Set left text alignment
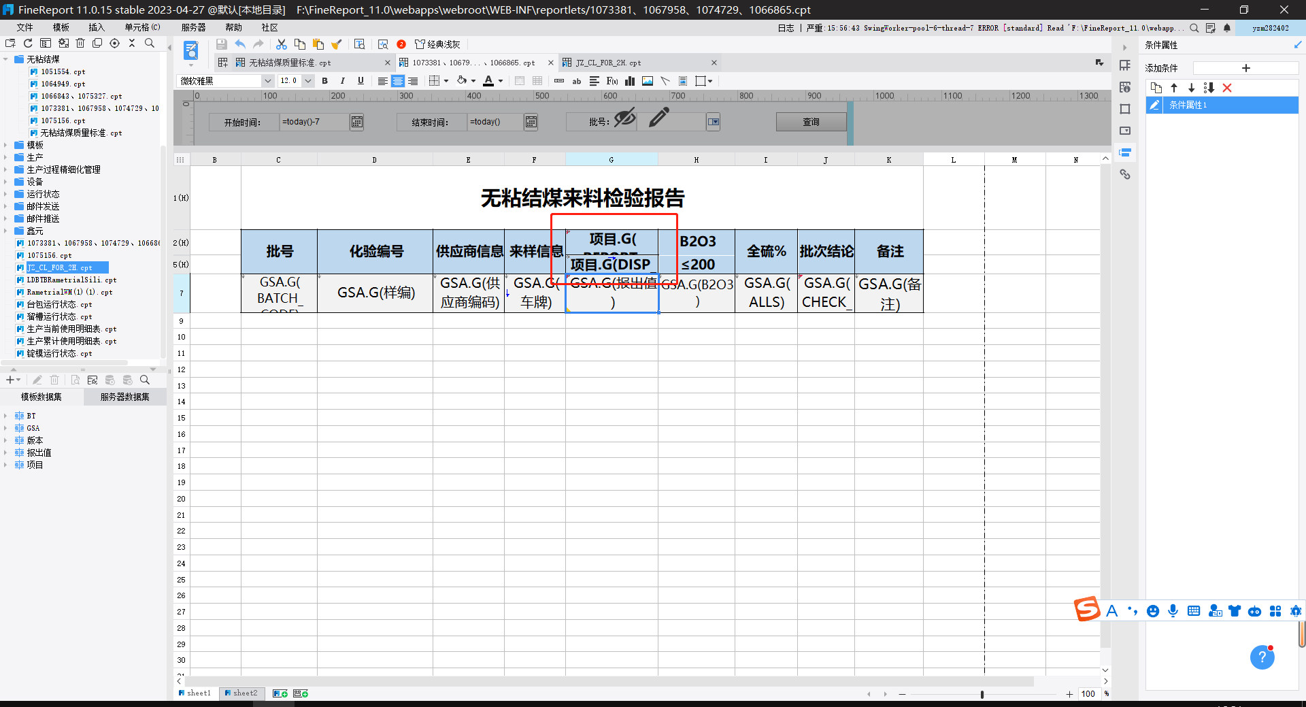The width and height of the screenshot is (1306, 707). (x=383, y=81)
